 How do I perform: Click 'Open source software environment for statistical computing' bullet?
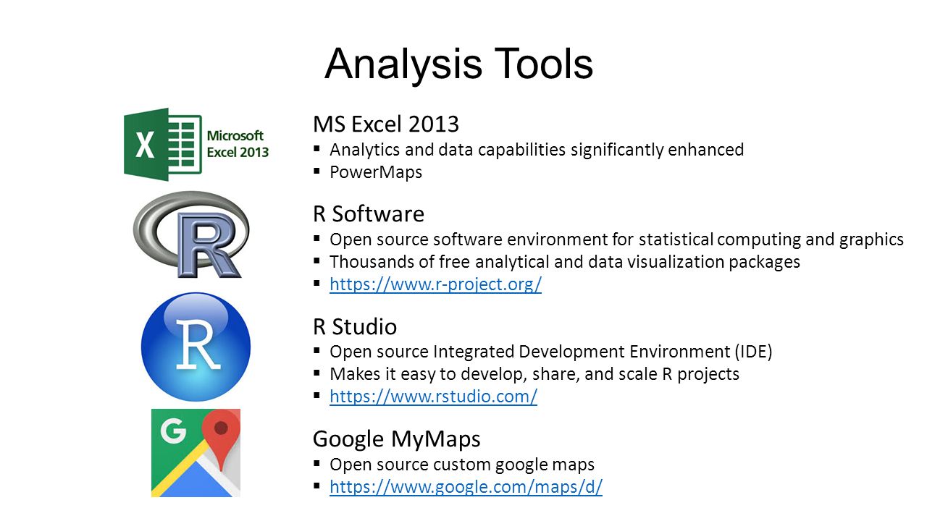pyautogui.click(x=616, y=240)
